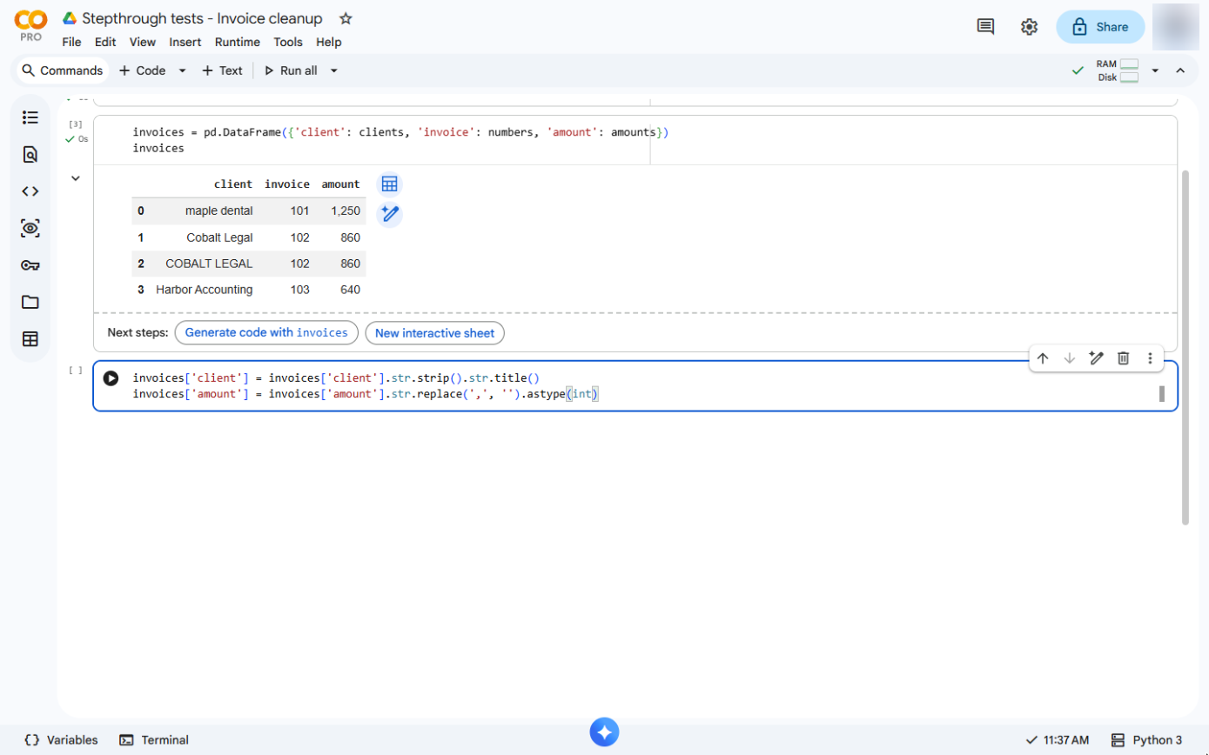Click the 'maple dental' table cell
Screen dimensions: 1209x755
coord(218,210)
